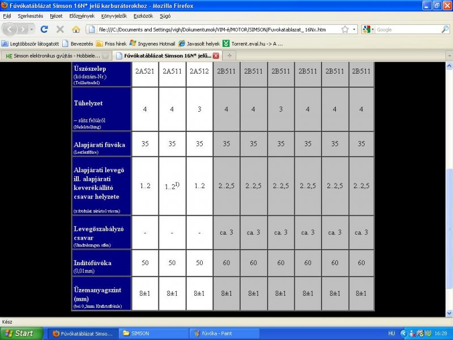Click the Windows Start button
This screenshot has height=340, width=453.
pyautogui.click(x=22, y=333)
